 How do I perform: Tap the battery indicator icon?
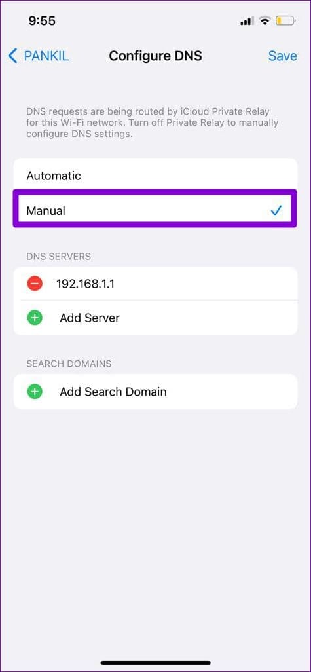pos(285,20)
